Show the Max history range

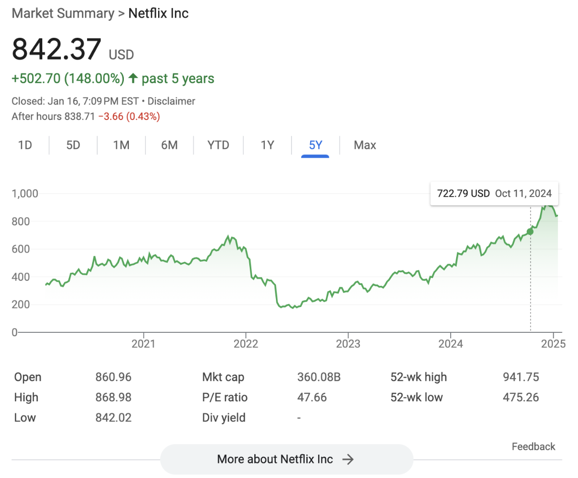pyautogui.click(x=365, y=145)
